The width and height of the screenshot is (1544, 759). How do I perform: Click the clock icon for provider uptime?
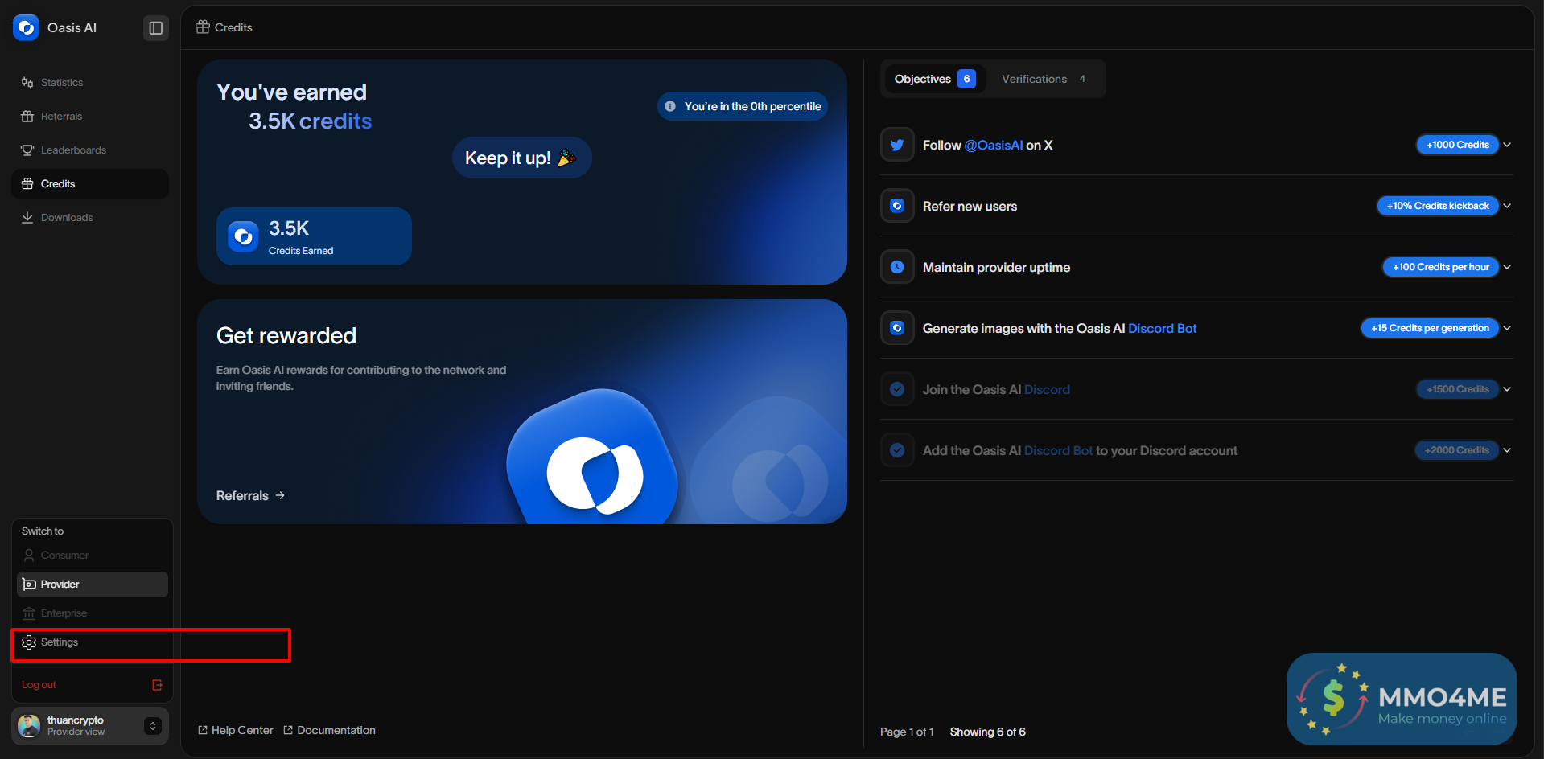tap(897, 267)
